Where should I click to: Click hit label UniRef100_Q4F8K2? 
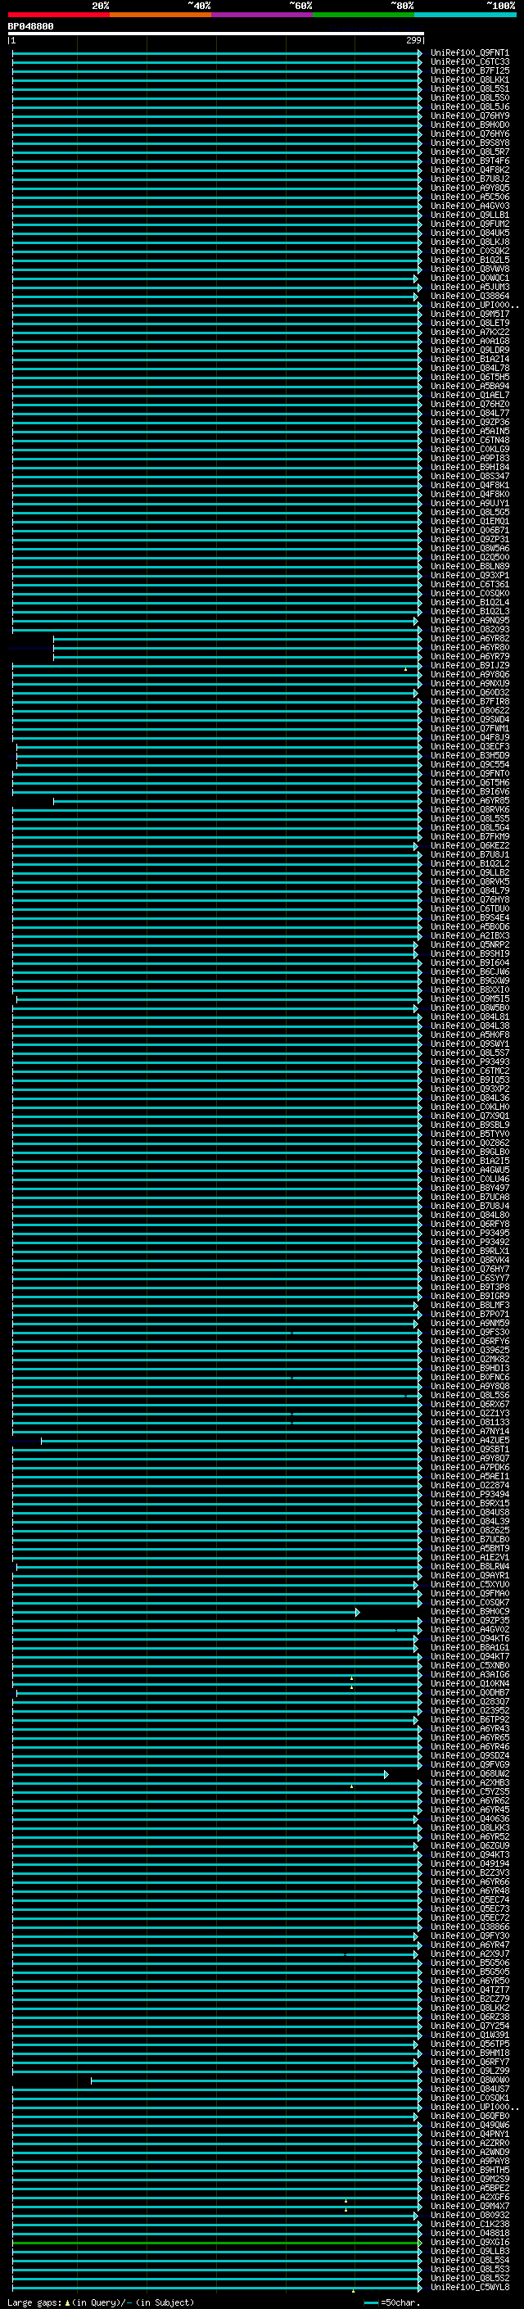469,170
